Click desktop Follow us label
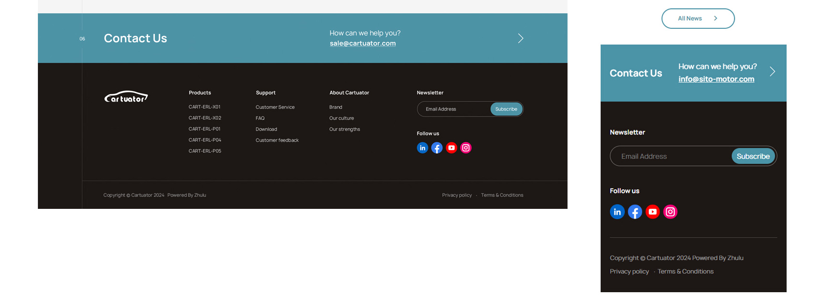The height and width of the screenshot is (297, 824). click(428, 134)
